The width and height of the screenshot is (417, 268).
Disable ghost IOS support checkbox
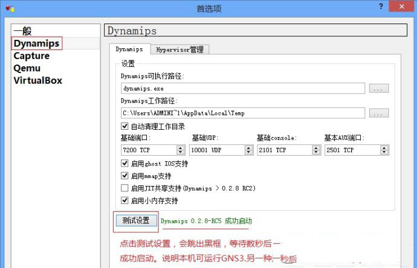(x=125, y=164)
